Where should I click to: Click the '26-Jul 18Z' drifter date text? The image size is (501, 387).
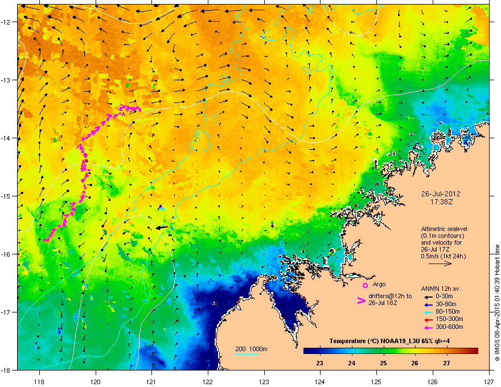[383, 303]
